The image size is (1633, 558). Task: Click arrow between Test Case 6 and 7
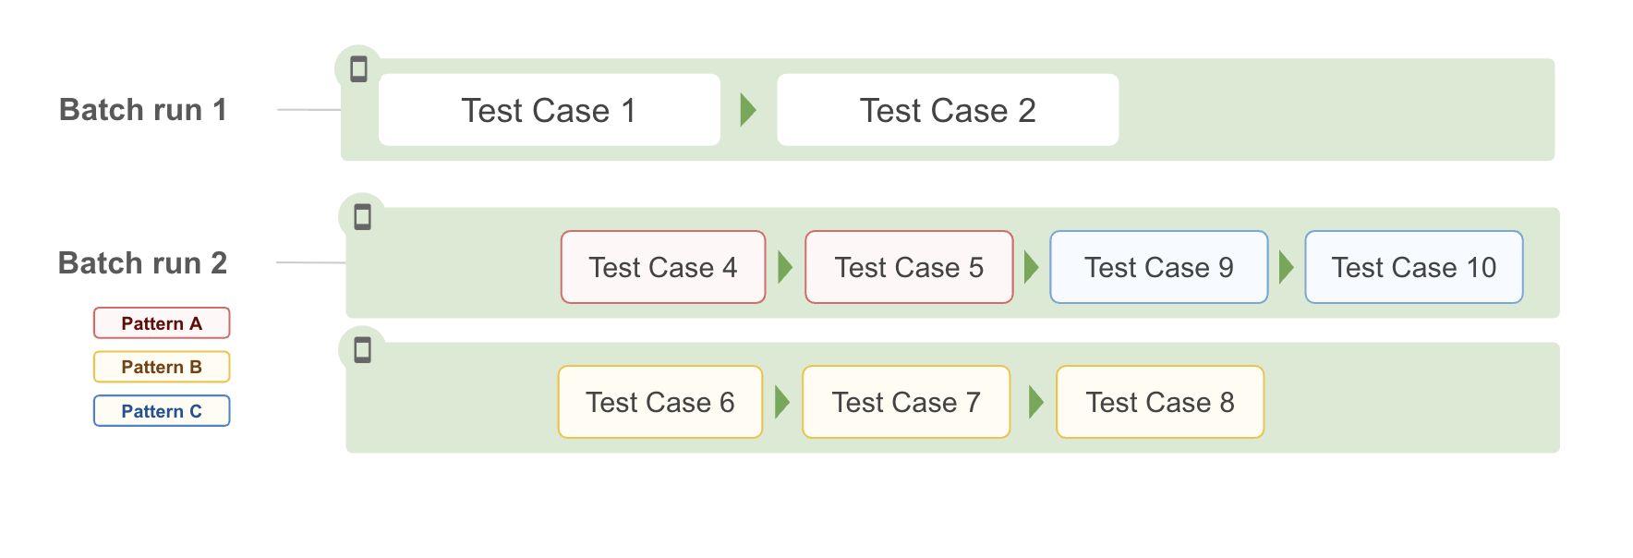point(782,402)
